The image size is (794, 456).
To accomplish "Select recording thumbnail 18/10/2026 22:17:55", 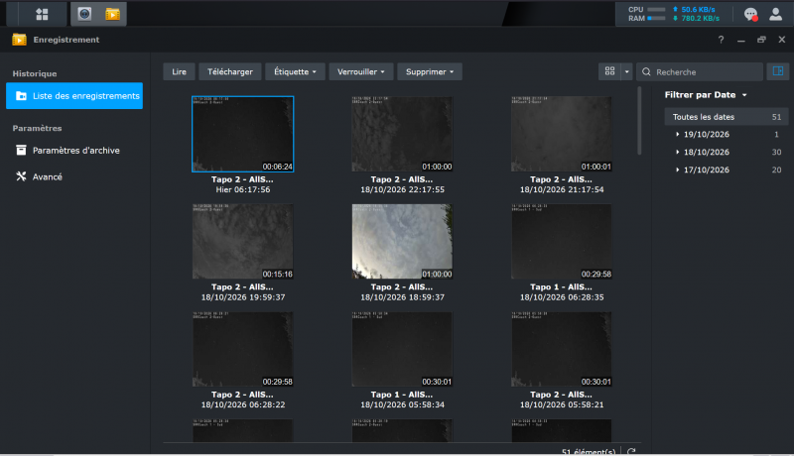I will [402, 134].
